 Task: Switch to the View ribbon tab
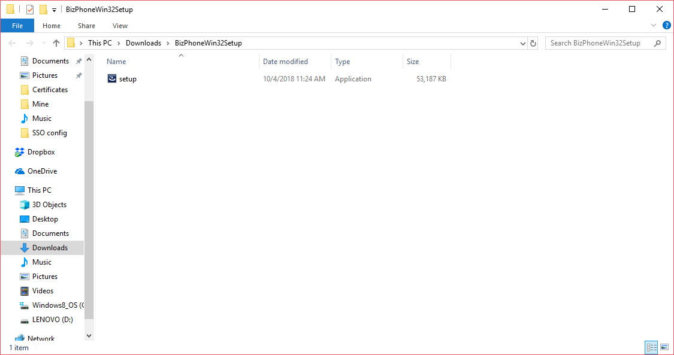pos(120,26)
